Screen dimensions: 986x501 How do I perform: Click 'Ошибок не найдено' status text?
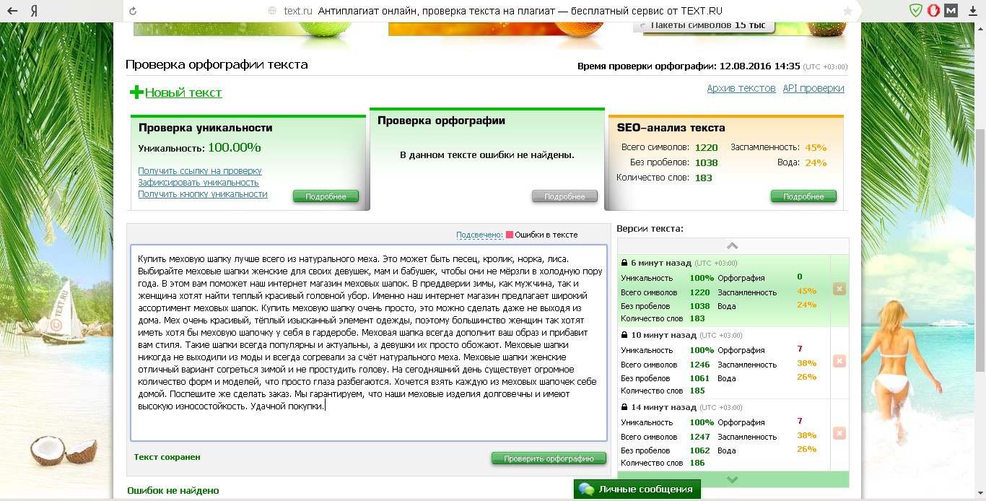[173, 490]
